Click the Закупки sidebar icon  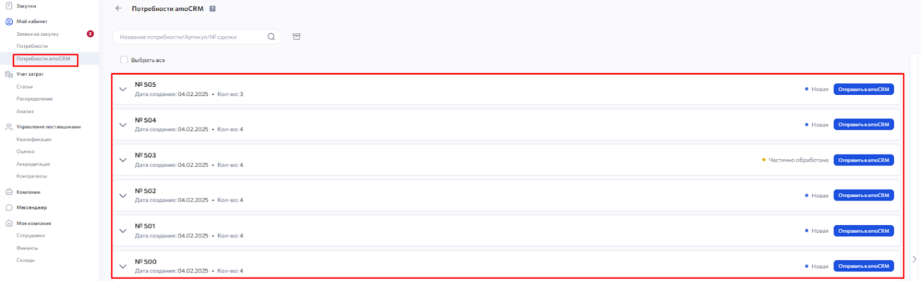[x=9, y=6]
